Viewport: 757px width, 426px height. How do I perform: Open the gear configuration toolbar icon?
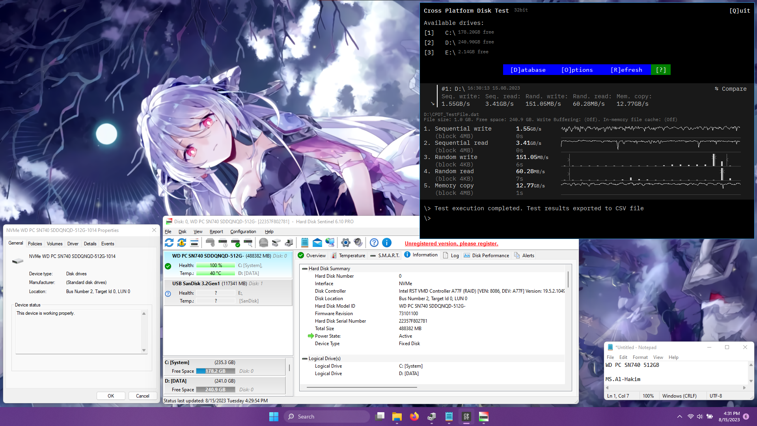point(346,243)
